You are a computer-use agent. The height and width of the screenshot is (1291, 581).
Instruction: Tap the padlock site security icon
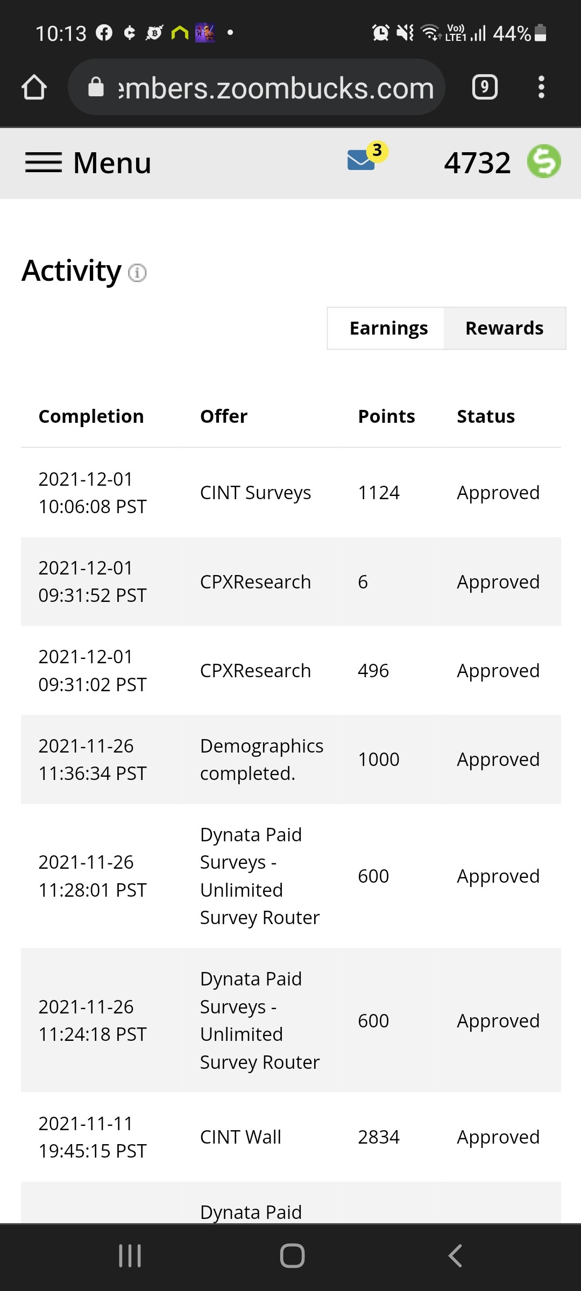click(96, 87)
